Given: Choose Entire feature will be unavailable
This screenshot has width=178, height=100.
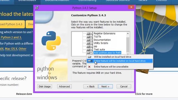Looking at the screenshot, I should tap(120, 67).
